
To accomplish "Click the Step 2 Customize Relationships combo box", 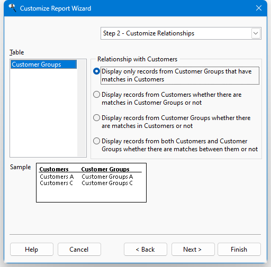I will [181, 33].
